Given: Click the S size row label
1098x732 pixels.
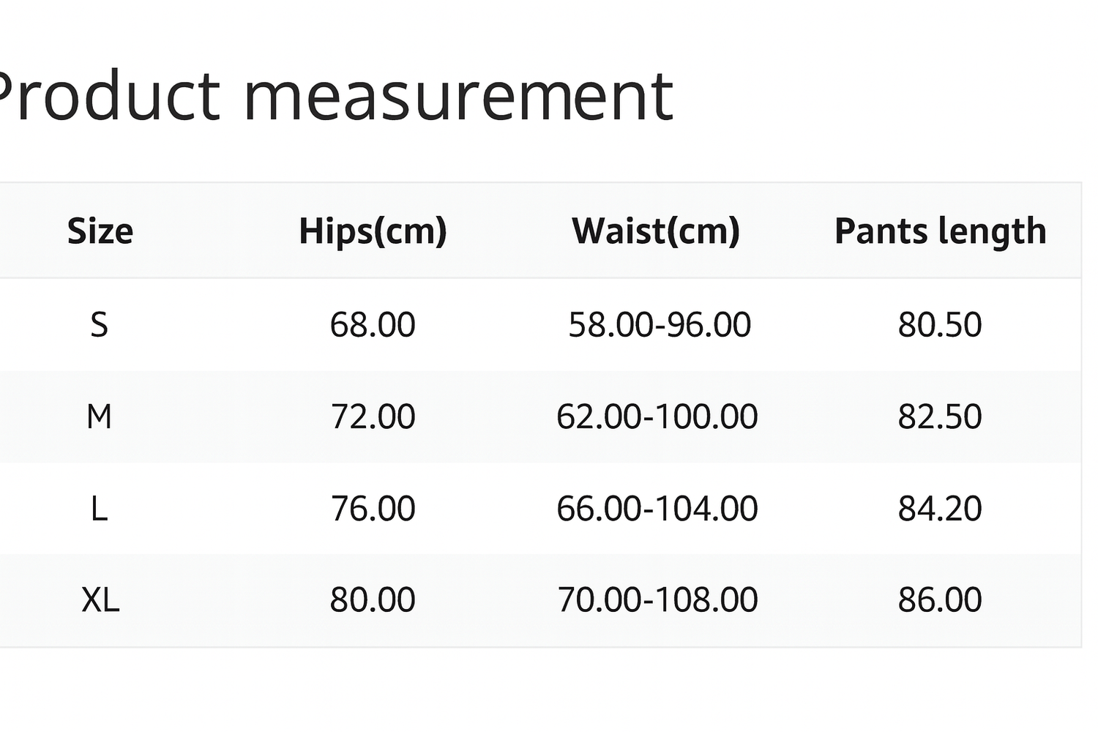Looking at the screenshot, I should tap(100, 325).
